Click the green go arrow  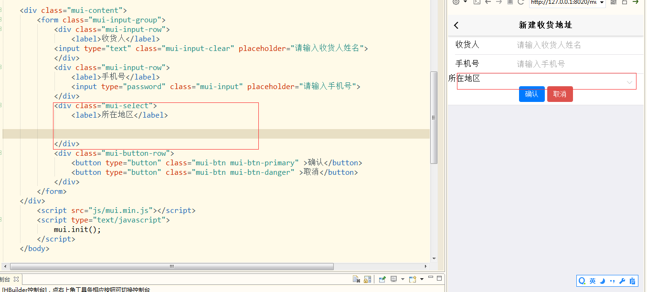coord(636,2)
